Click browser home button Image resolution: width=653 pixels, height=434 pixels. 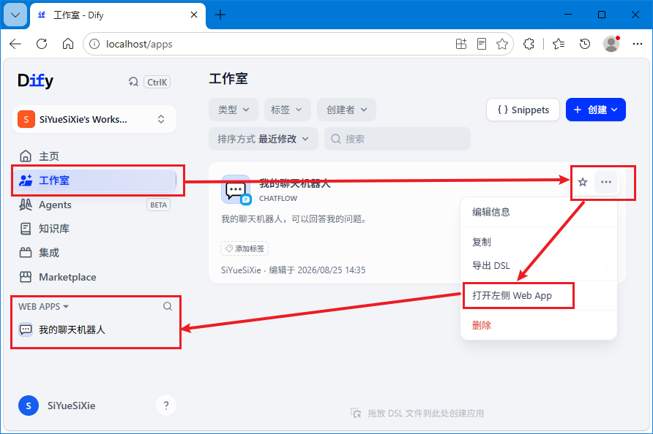tap(68, 44)
